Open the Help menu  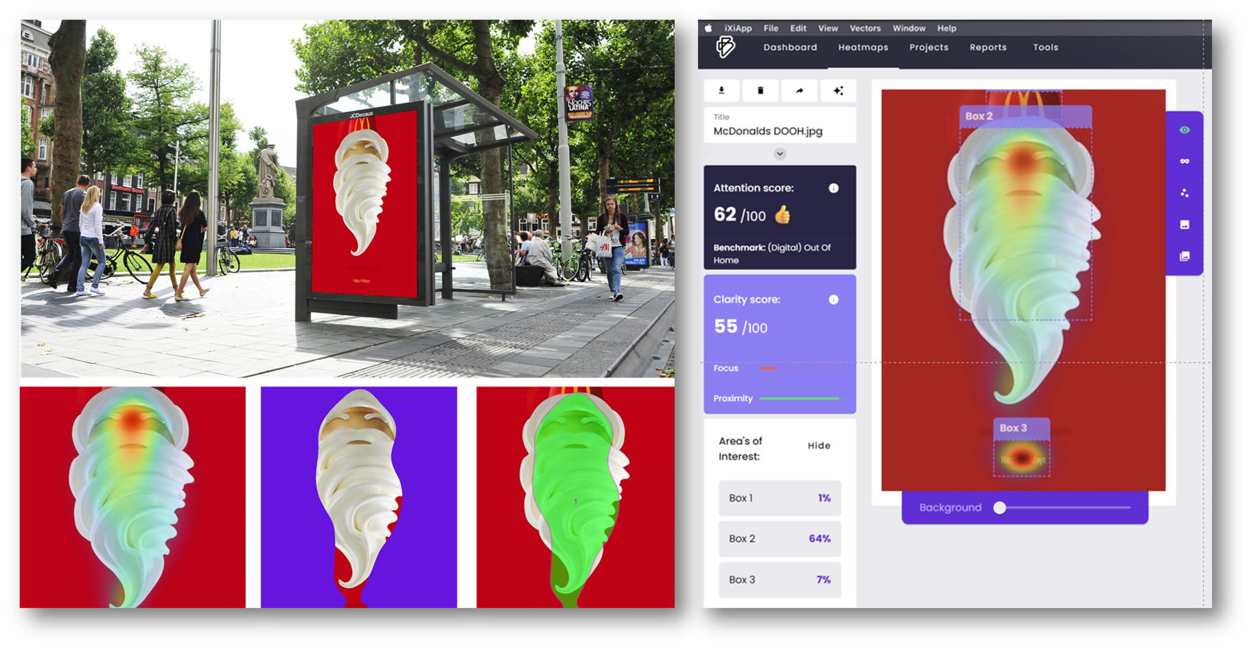[x=947, y=28]
